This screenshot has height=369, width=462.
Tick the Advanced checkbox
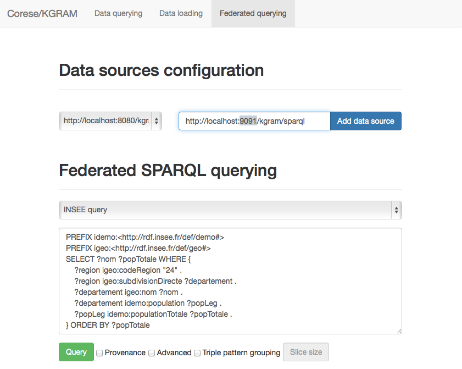tap(152, 353)
